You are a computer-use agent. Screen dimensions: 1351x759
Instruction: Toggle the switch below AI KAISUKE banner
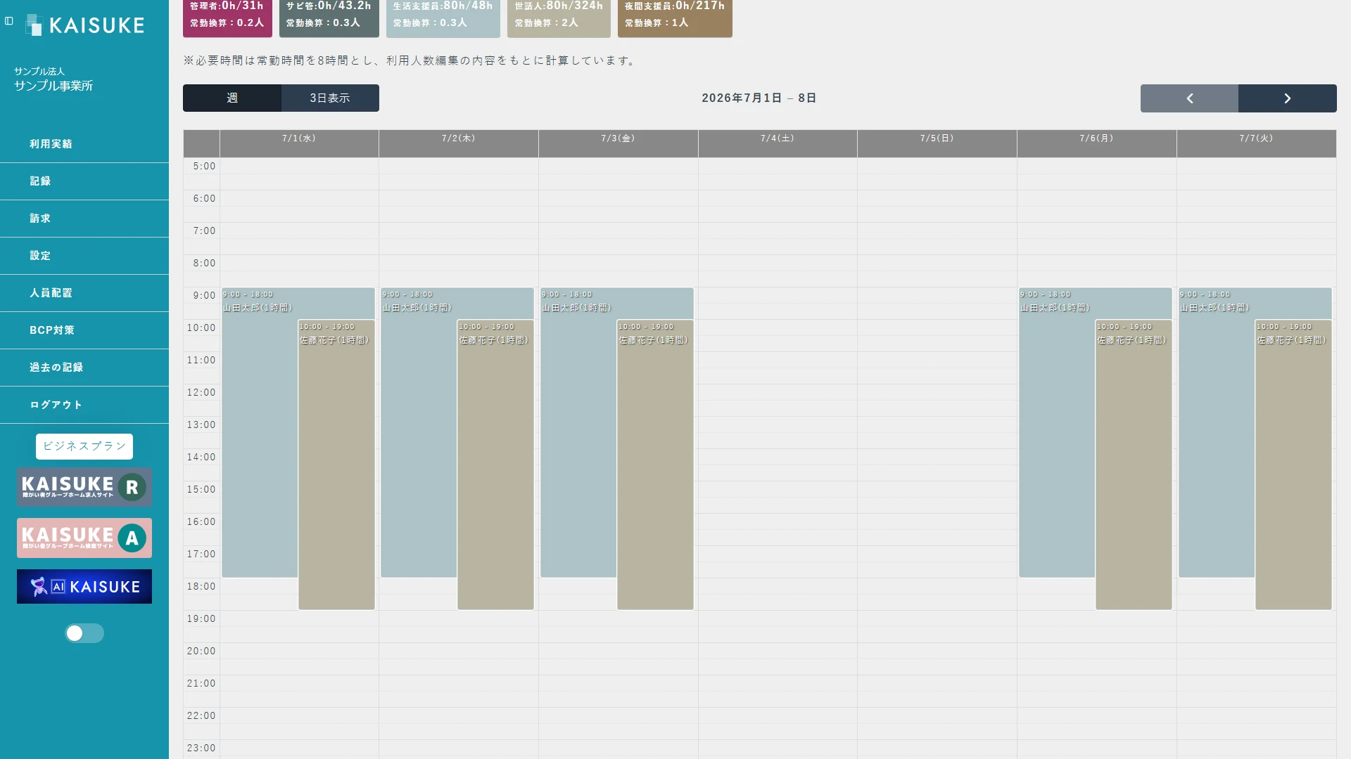(84, 633)
